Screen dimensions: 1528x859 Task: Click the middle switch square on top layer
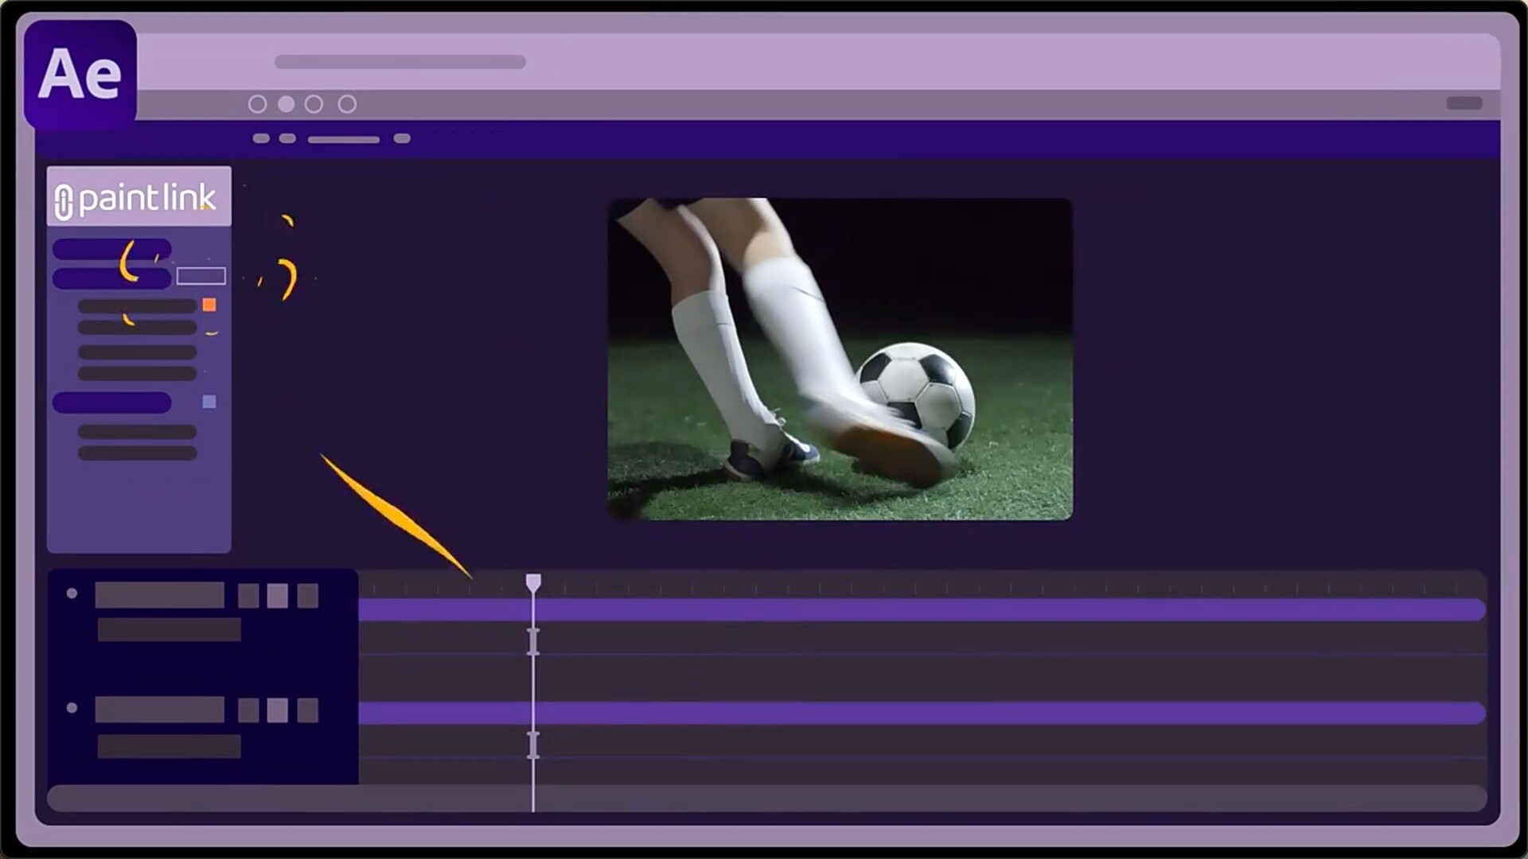pyautogui.click(x=277, y=596)
